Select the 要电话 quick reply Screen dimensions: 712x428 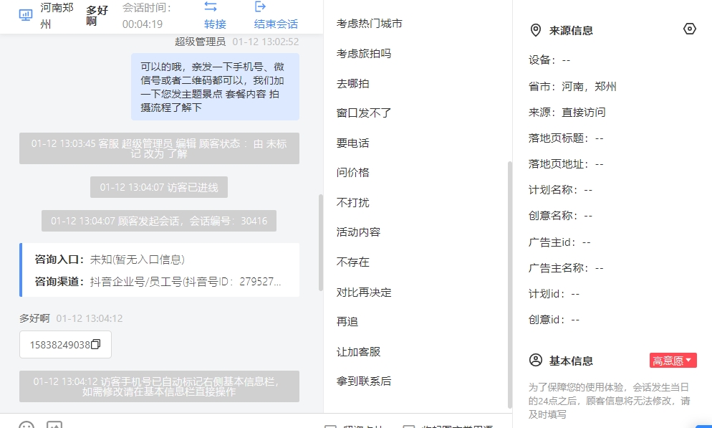(353, 143)
